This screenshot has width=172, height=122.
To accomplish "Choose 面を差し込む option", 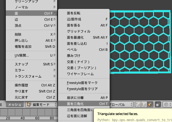I will click(x=84, y=44).
